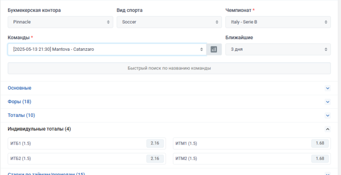Select ИТБ2 (1.5) odds 2.16
This screenshot has height=175, width=341.
(x=155, y=158)
